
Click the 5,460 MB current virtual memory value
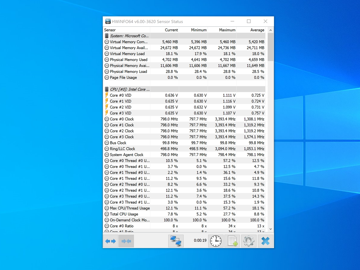(170, 42)
